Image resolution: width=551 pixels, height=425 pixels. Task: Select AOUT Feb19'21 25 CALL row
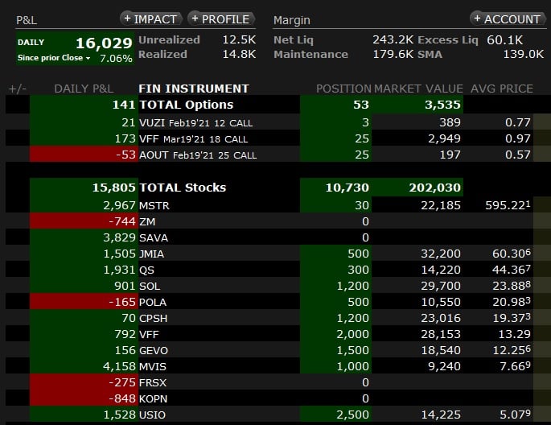[x=278, y=155]
